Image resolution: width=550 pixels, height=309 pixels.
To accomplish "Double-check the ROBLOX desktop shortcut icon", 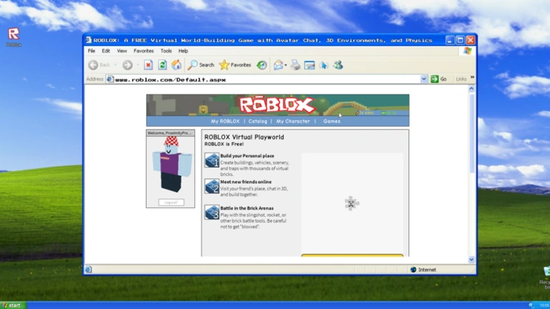I will (x=13, y=34).
